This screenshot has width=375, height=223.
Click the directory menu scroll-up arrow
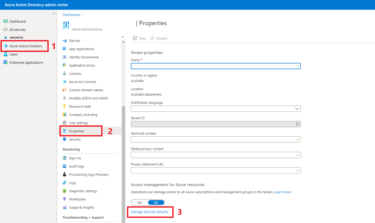[x=123, y=42]
